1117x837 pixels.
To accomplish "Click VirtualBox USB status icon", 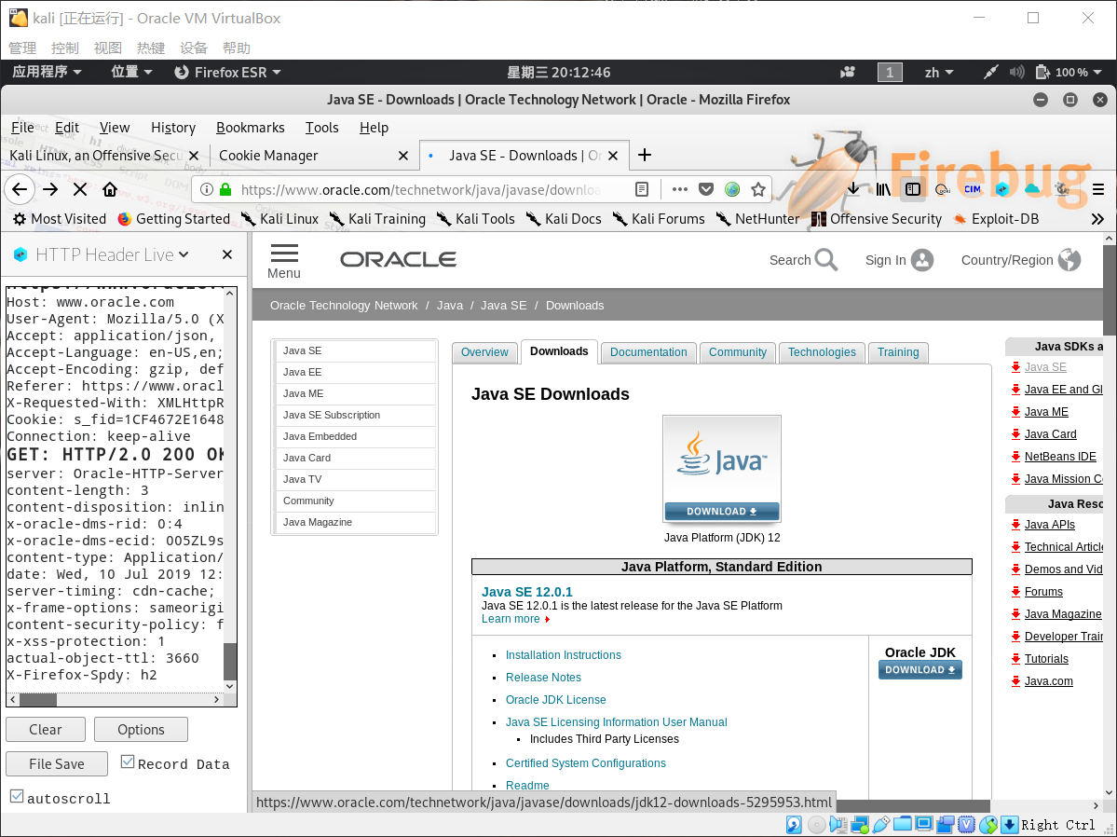I will point(880,825).
